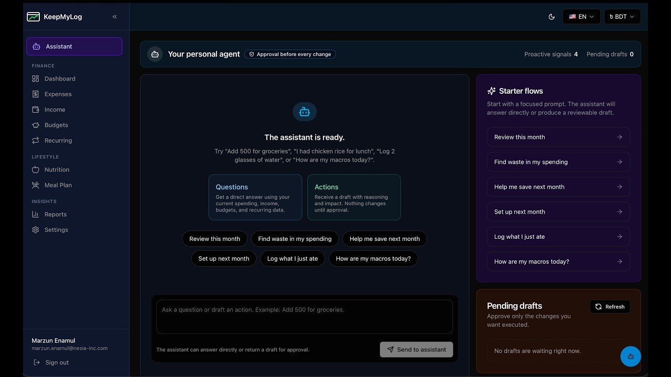Screen dimensions: 671x377
Task: Click the floating assistant robot bubble
Action: click(x=631, y=356)
